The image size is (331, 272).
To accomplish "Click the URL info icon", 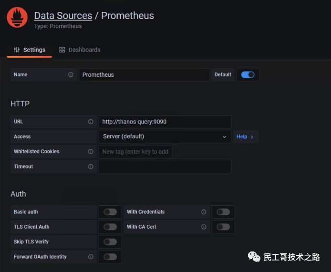I will [x=91, y=122].
